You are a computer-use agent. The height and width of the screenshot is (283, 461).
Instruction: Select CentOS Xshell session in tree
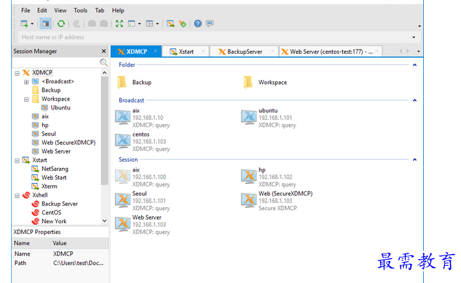click(x=51, y=212)
